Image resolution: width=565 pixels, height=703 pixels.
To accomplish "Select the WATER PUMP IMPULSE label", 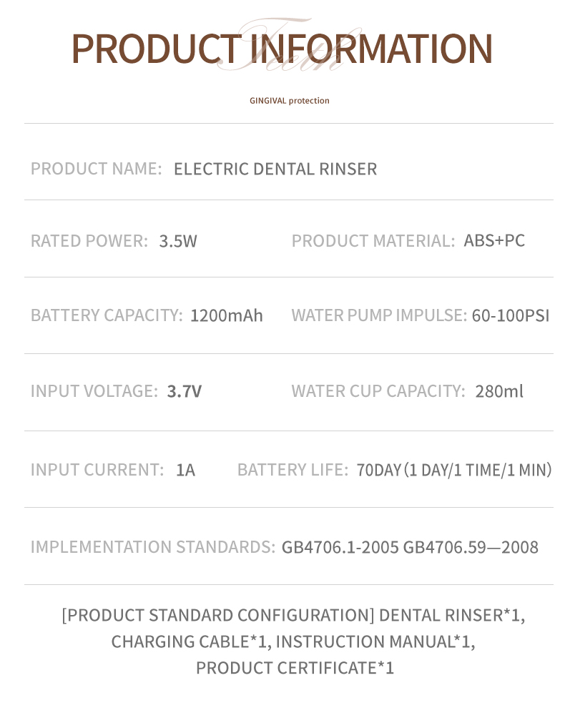I will click(378, 315).
